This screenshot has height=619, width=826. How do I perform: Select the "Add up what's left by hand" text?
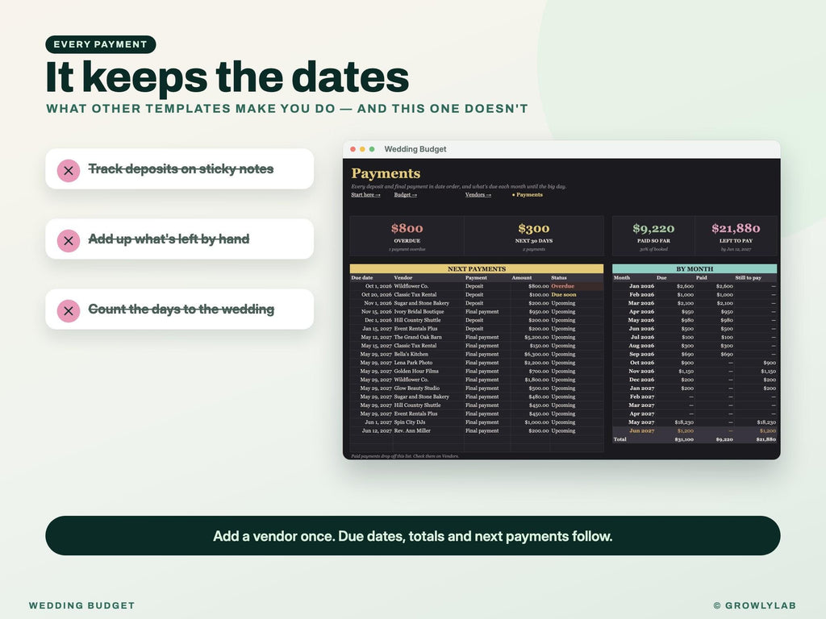click(169, 239)
